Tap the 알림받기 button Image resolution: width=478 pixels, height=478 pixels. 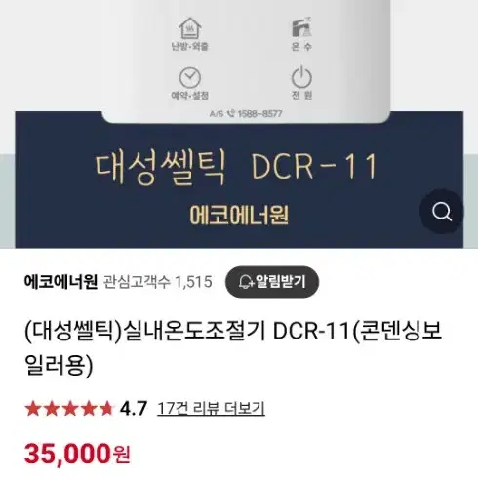click(x=272, y=282)
